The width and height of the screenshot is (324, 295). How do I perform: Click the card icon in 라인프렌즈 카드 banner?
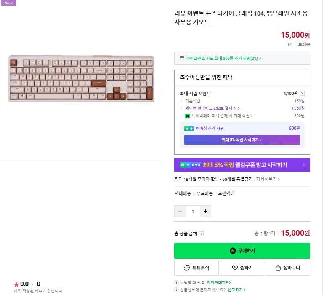coord(182,58)
